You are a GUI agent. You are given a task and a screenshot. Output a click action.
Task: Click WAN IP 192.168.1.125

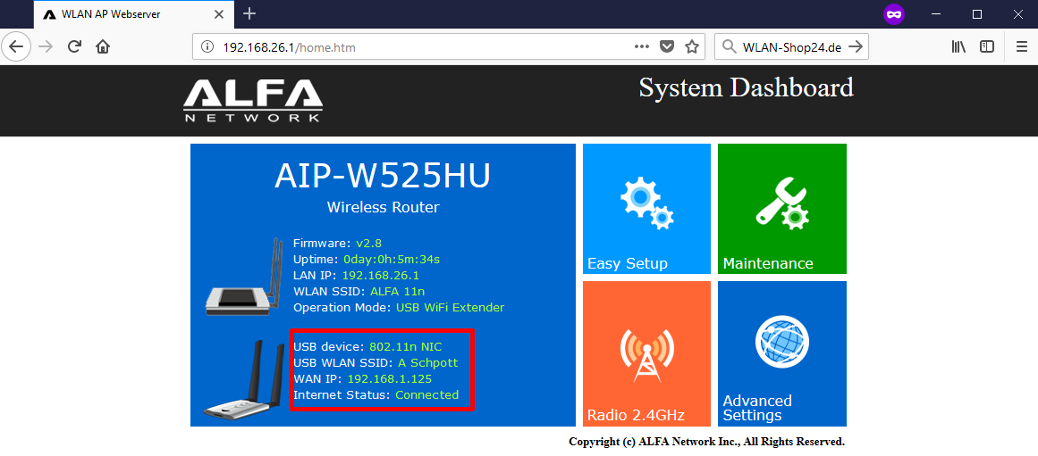pyautogui.click(x=390, y=378)
